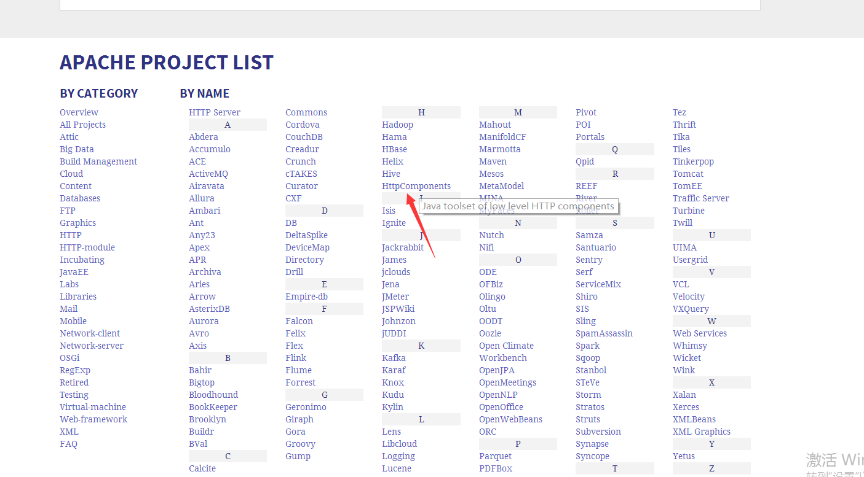864x477 pixels.
Task: Click the Mahout project link
Action: (x=495, y=125)
